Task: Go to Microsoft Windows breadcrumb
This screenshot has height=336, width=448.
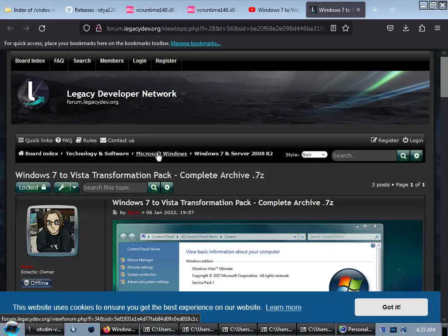Action: click(161, 154)
